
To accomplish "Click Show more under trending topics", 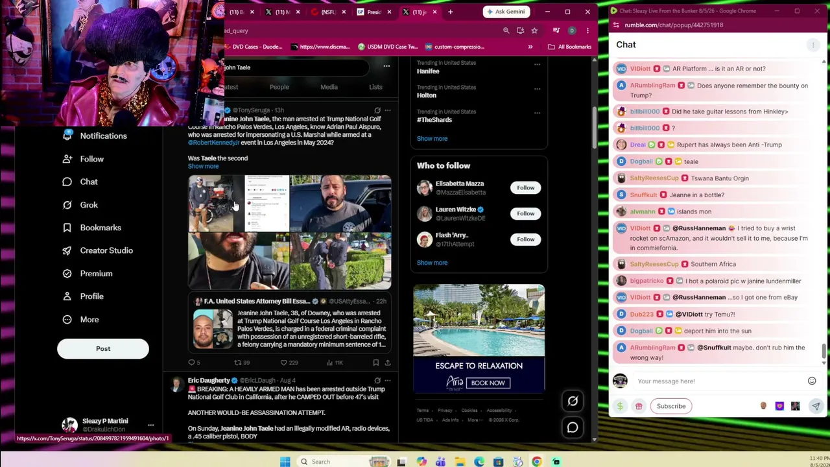I will [x=432, y=139].
